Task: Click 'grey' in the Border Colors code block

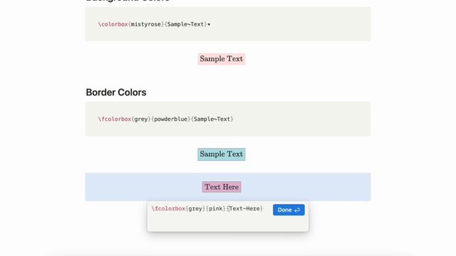Action: pos(141,119)
